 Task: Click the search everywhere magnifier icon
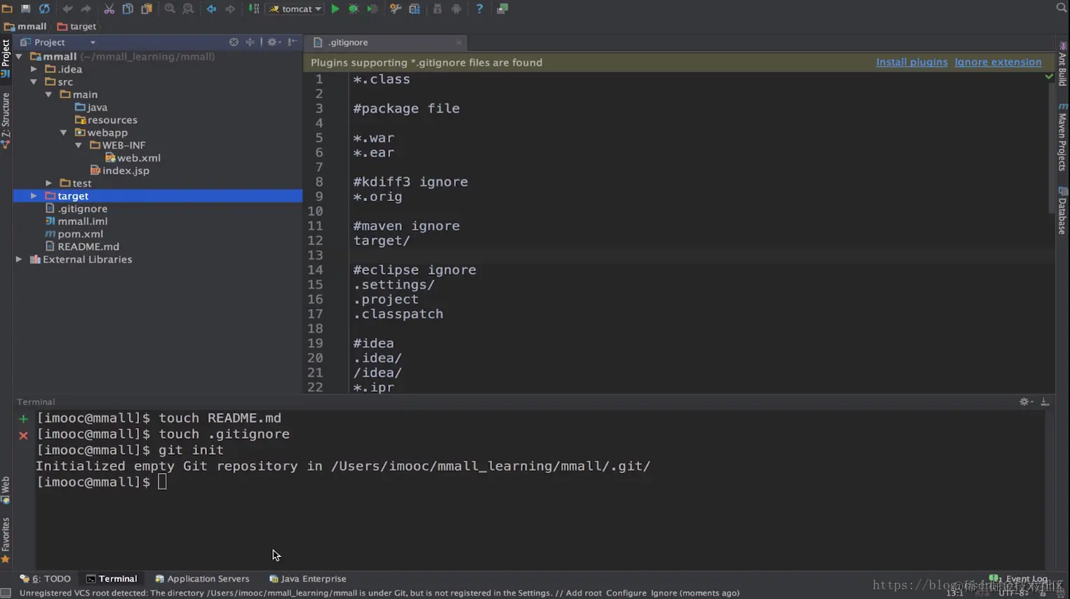tap(1062, 8)
